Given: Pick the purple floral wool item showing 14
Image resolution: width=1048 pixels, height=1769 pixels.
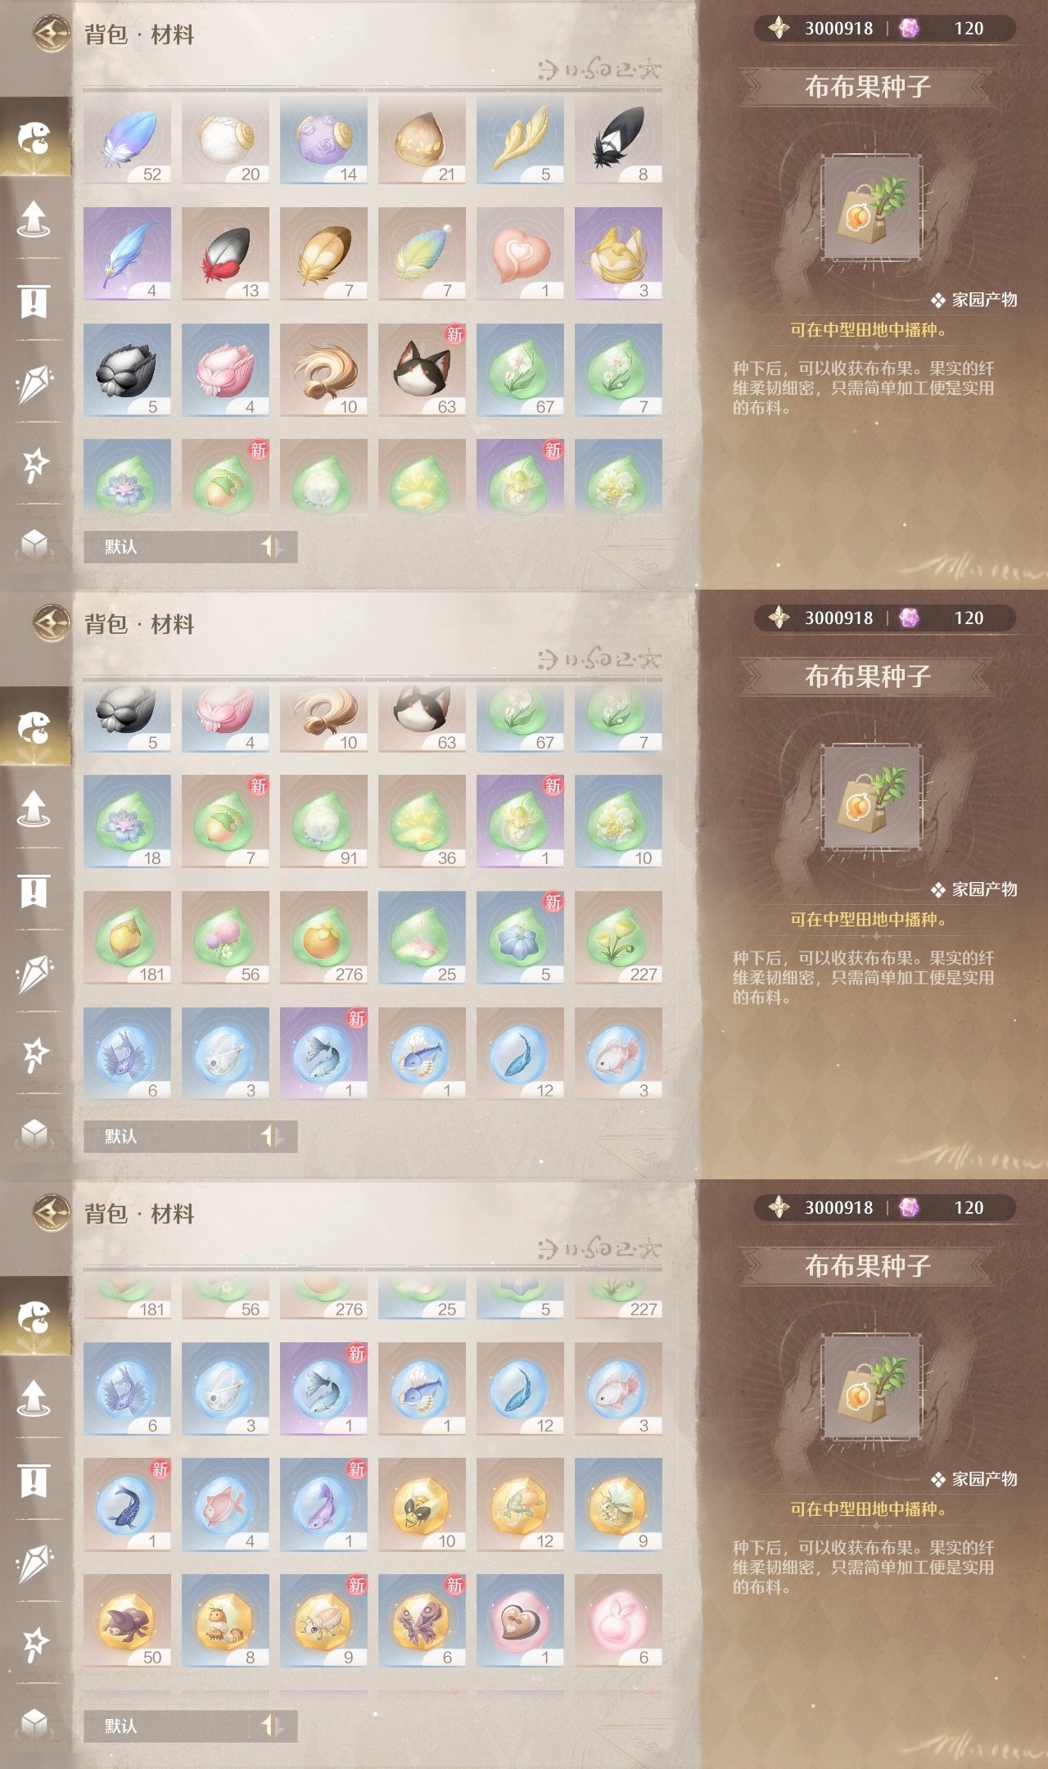Looking at the screenshot, I should (x=323, y=141).
